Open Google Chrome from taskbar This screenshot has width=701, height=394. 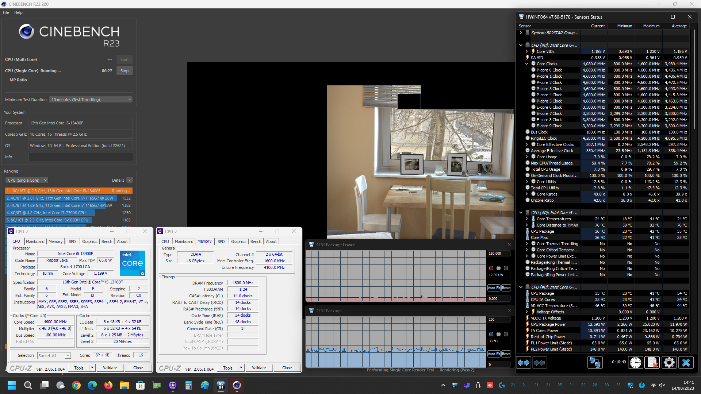76,385
